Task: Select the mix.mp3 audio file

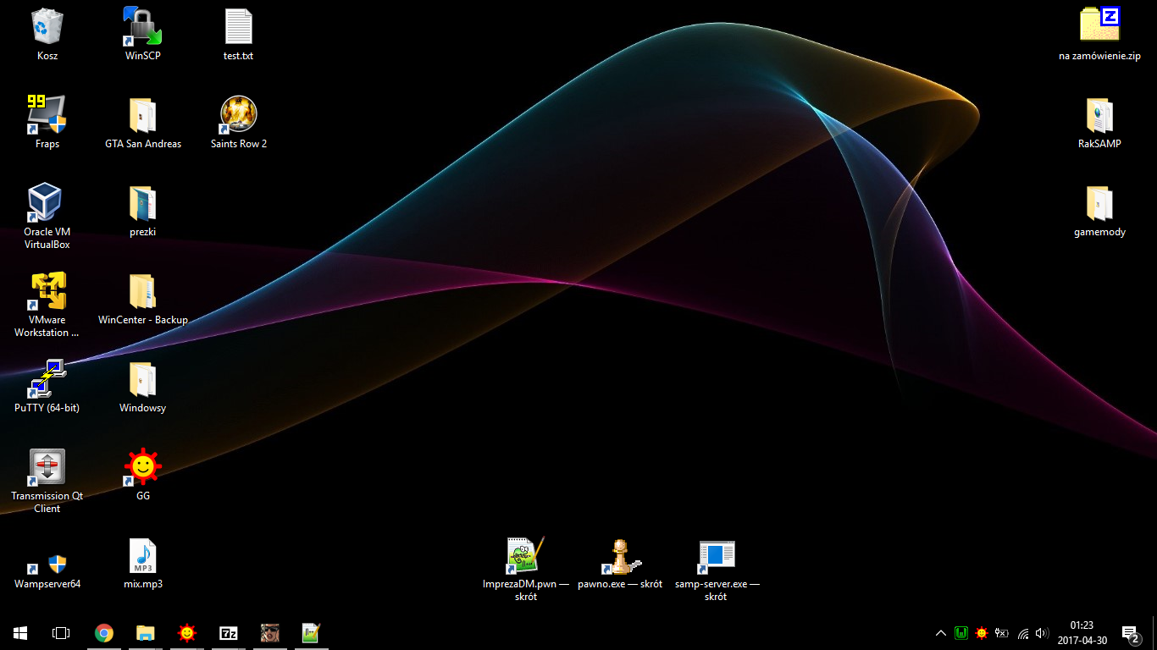Action: point(142,556)
